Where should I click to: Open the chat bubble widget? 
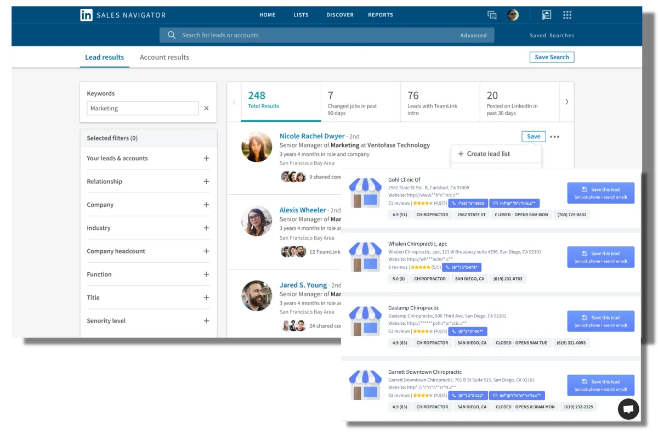coord(629,409)
